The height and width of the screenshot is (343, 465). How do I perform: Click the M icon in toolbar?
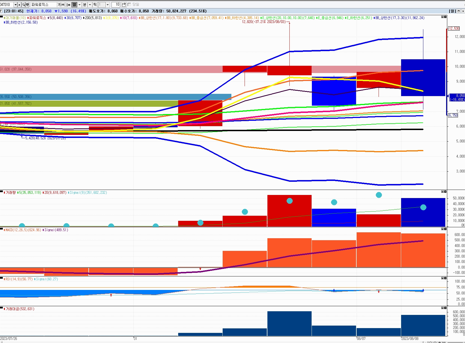[63, 4]
